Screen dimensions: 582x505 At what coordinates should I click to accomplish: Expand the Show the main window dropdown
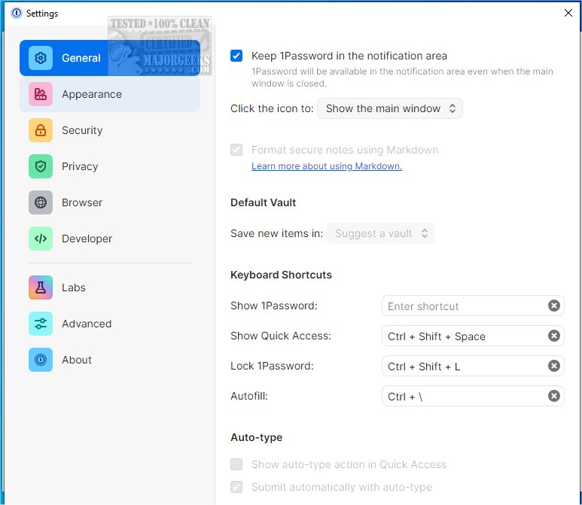pyautogui.click(x=389, y=108)
